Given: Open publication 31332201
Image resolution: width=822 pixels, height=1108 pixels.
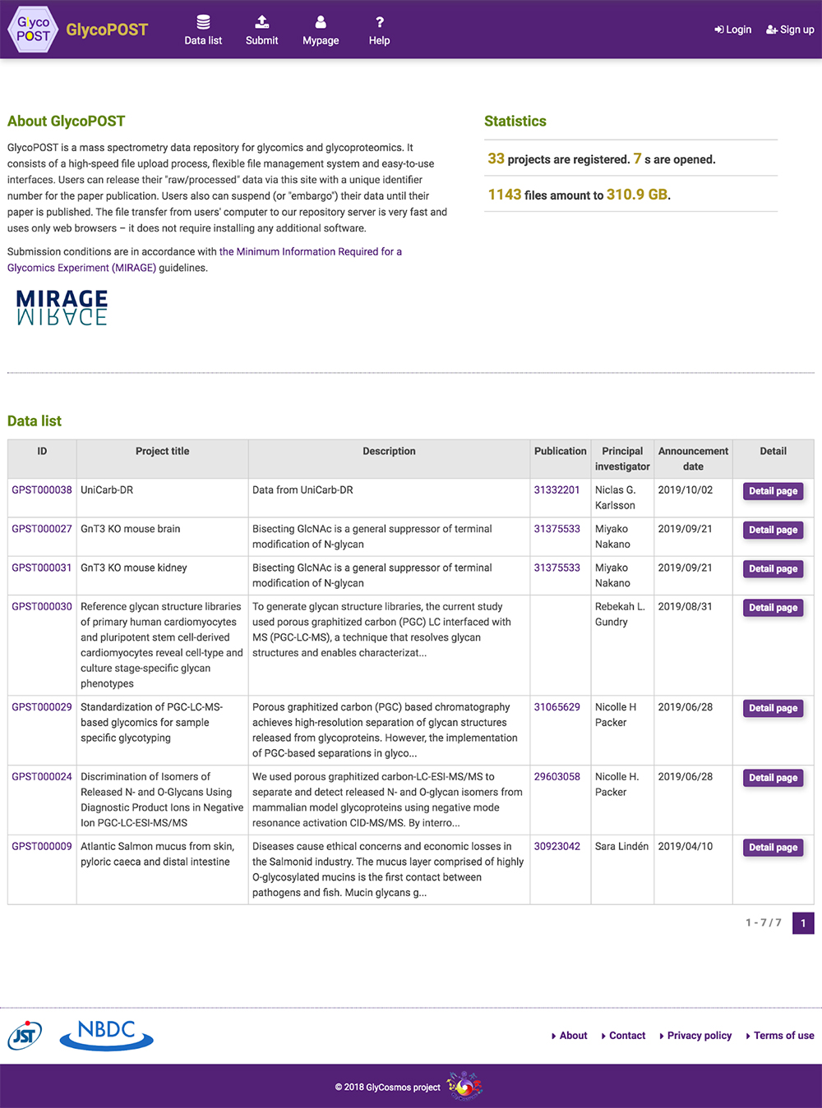Looking at the screenshot, I should tap(557, 490).
